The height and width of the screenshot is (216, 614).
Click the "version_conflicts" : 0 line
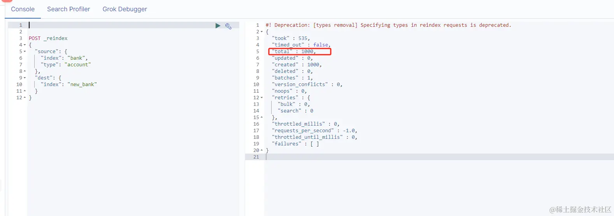tap(307, 85)
